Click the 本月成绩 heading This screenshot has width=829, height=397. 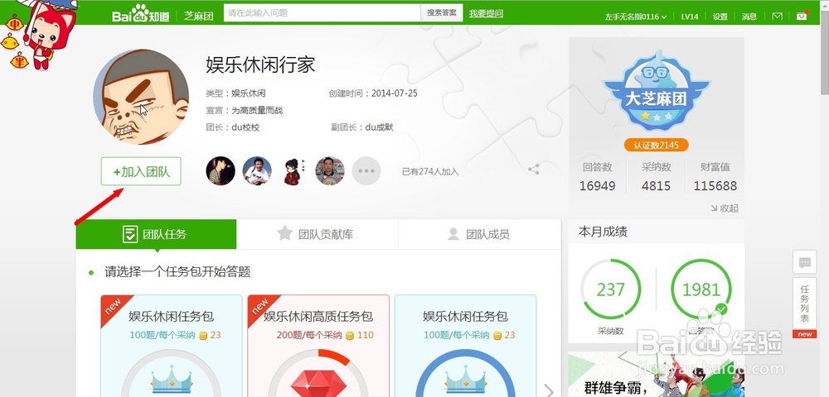(x=603, y=232)
